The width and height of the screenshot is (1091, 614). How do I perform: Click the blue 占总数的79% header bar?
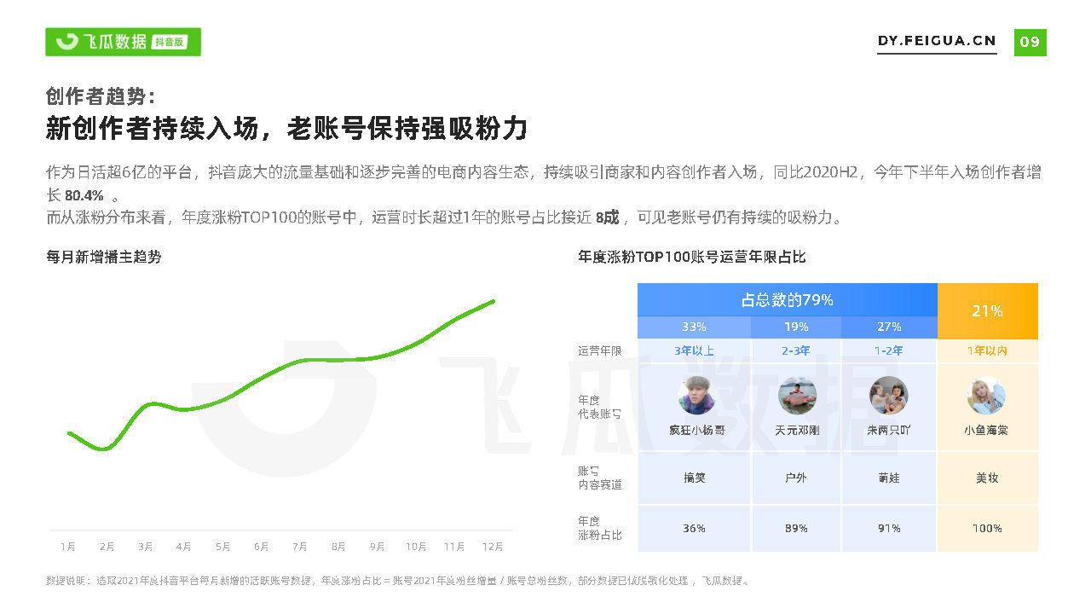click(787, 299)
